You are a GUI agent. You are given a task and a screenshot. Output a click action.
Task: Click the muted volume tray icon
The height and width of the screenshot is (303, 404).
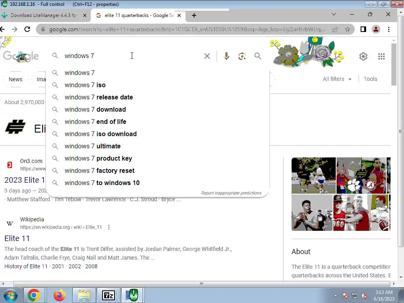(364, 296)
